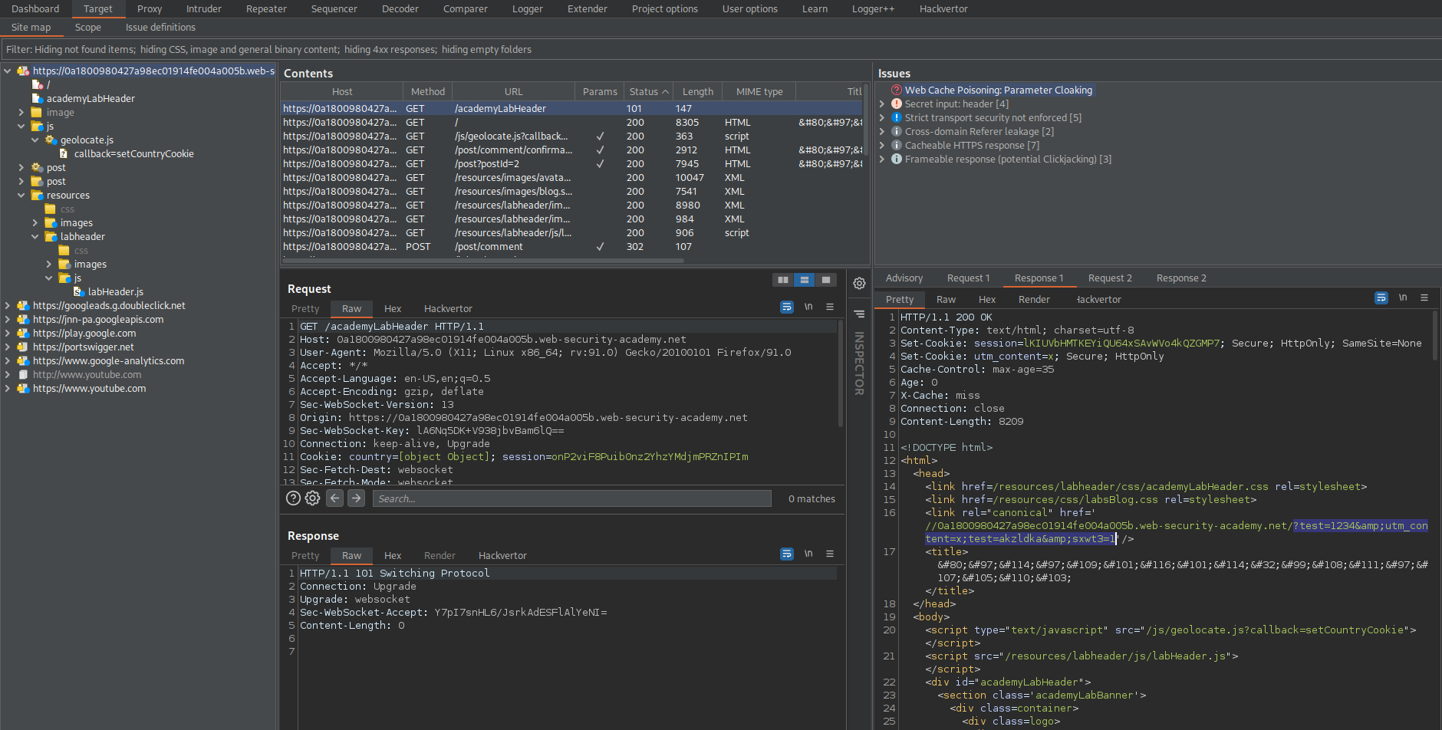Select the left split layout icon

[x=782, y=280]
